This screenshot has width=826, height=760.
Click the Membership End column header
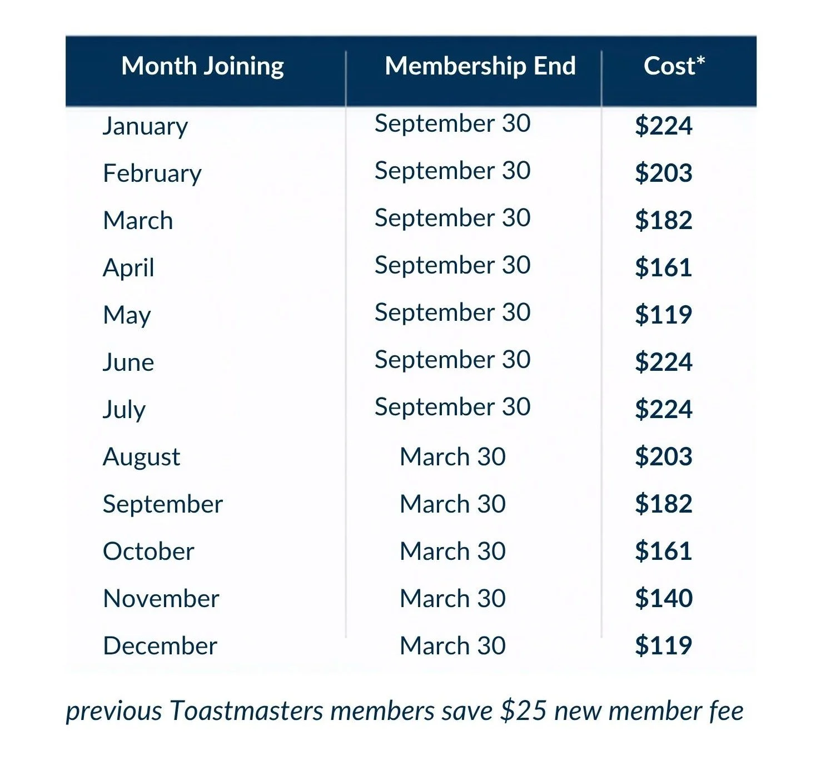point(480,66)
